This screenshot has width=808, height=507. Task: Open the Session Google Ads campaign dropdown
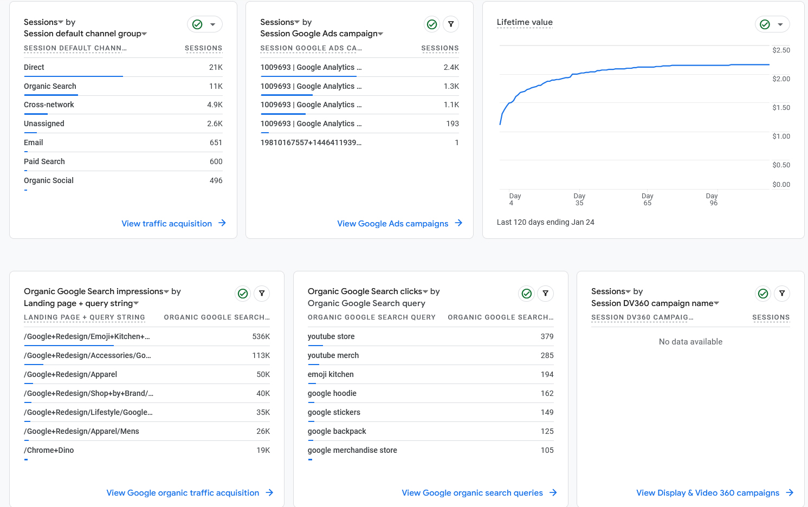coord(381,33)
